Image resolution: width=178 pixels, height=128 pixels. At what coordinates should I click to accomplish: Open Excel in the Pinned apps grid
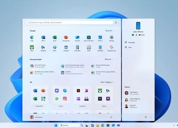[x=55, y=38]
